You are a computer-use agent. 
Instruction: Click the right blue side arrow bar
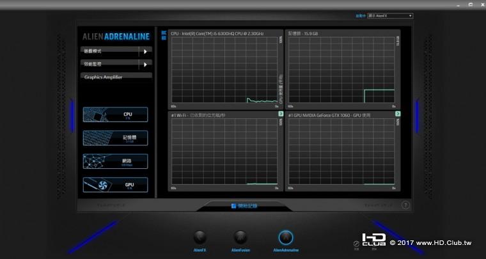[x=417, y=116]
